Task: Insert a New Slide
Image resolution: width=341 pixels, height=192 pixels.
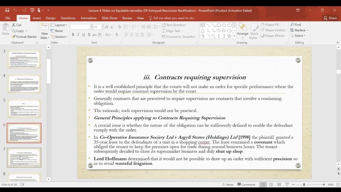Action: (45, 31)
